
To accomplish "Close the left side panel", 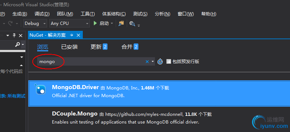I will pyautogui.click(x=21, y=36).
